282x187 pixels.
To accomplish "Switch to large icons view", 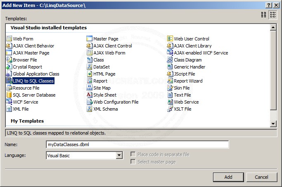I will (x=264, y=15).
